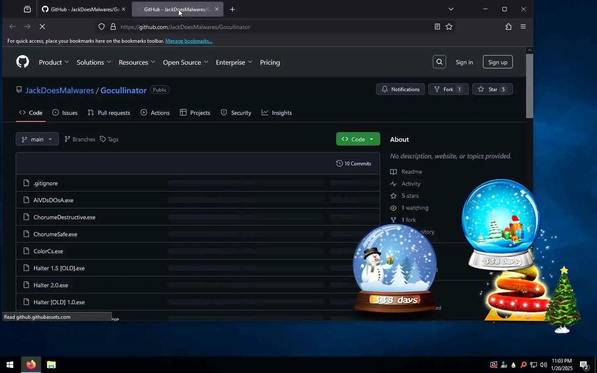This screenshot has width=597, height=373.
Task: Expand the list all tabs arrow
Action: coord(451,9)
